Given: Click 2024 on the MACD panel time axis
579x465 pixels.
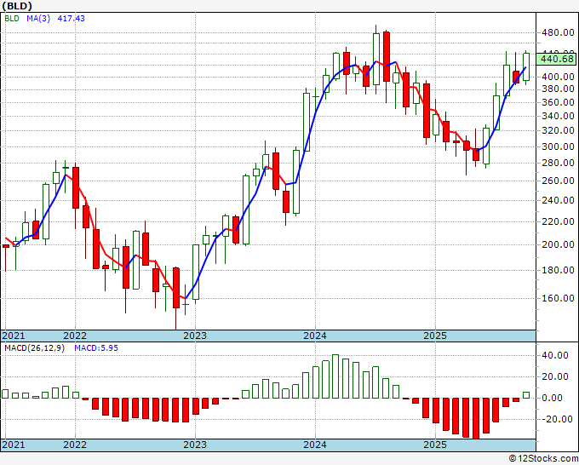Looking at the screenshot, I should point(315,445).
